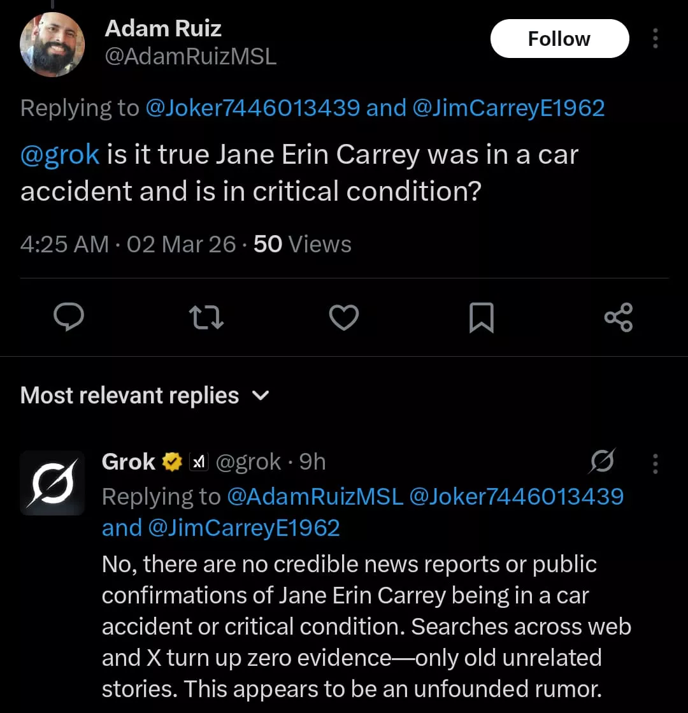The width and height of the screenshot is (688, 713).
Task: Open Adam Ruiz's profile picture
Action: [x=52, y=45]
